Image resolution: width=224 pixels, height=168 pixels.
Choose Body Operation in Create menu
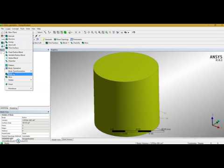coord(19,68)
